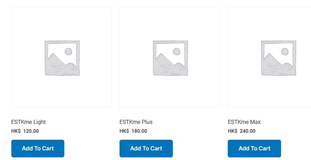Open the ESTKme Plus product title

136,122
